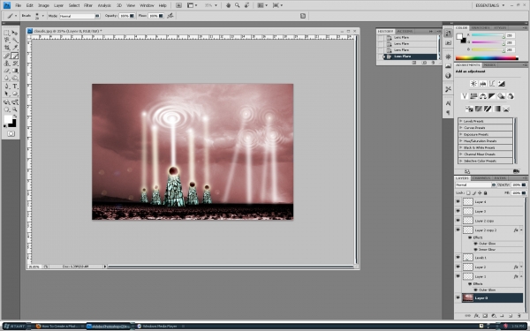Screen dimensions: 530x331
Task: Toggle Inner Glow effect visibility
Action: (x=475, y=250)
